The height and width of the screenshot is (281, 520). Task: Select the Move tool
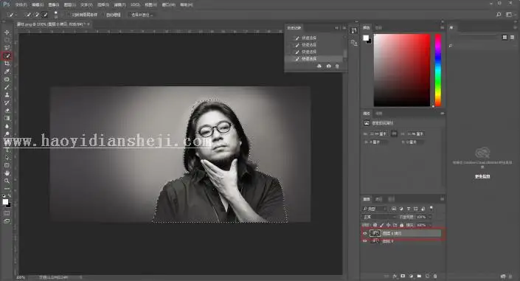(x=7, y=32)
